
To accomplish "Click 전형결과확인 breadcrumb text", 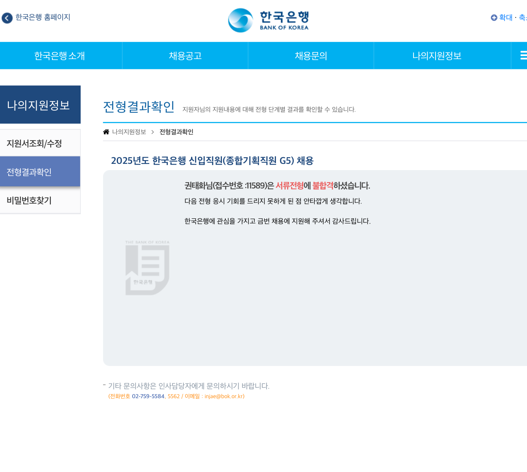I will (x=177, y=132).
